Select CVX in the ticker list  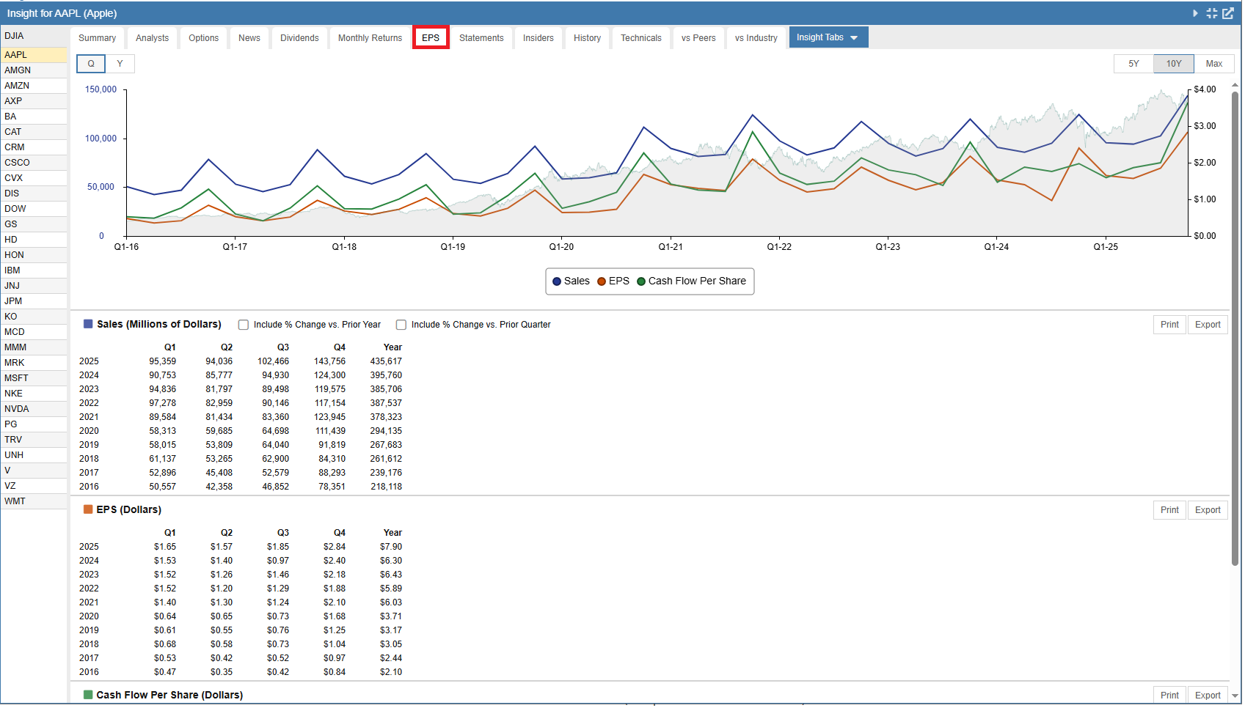tap(34, 178)
